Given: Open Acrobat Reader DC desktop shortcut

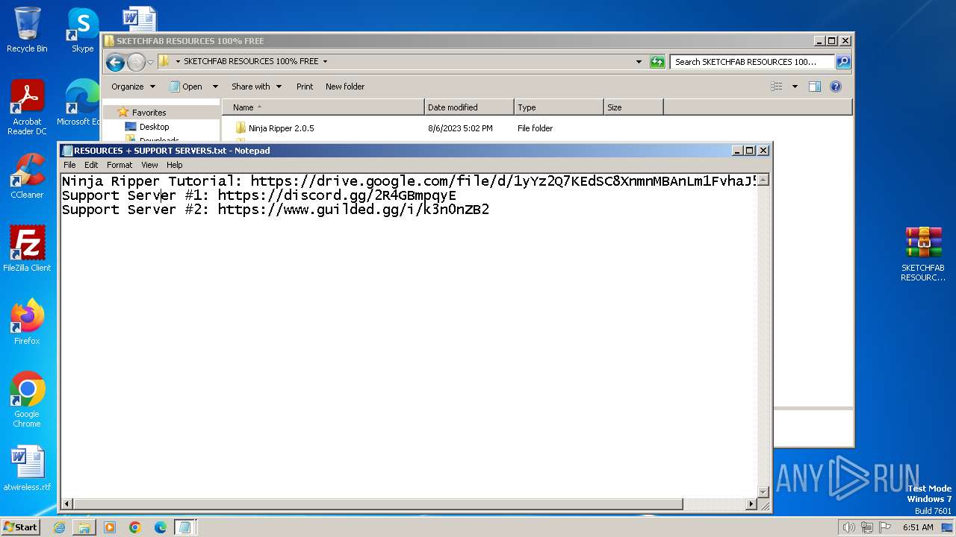Looking at the screenshot, I should (x=27, y=107).
